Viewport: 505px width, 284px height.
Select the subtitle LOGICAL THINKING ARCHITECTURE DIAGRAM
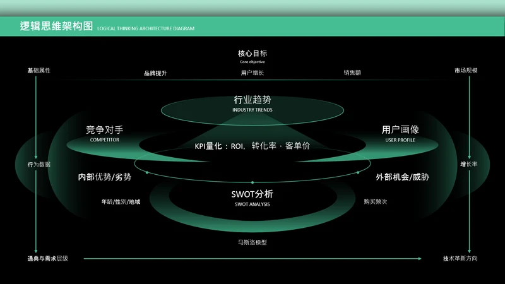(146, 28)
